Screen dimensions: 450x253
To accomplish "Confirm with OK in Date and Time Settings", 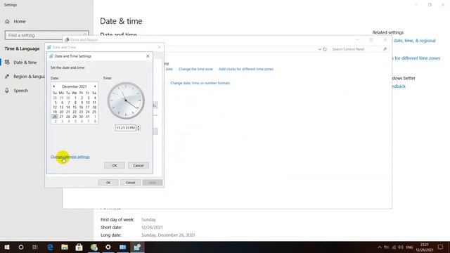I will click(115, 166).
